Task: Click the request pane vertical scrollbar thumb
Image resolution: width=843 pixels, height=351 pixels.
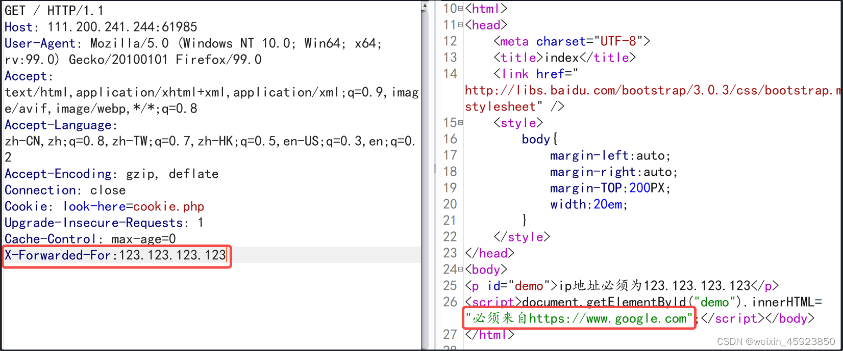Action: [x=425, y=178]
